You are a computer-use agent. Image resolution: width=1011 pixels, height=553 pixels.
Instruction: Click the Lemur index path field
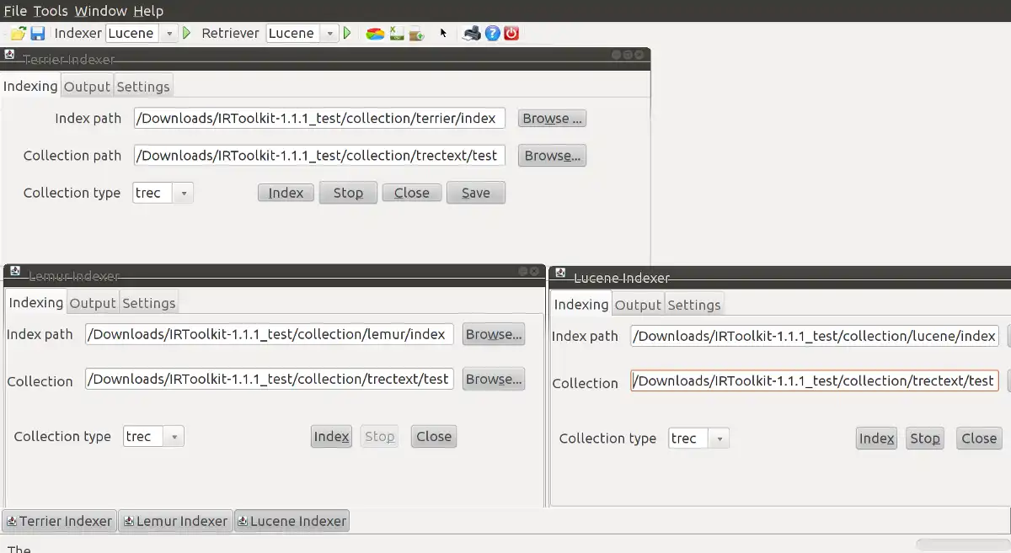(270, 334)
